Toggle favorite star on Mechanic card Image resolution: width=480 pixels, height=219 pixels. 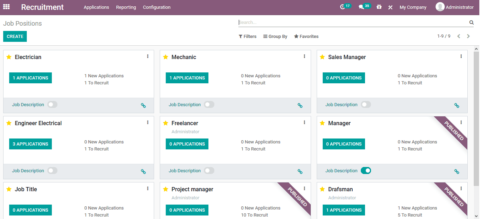(165, 57)
